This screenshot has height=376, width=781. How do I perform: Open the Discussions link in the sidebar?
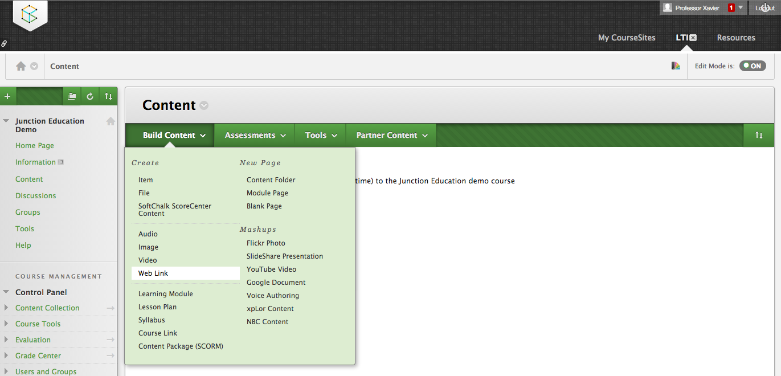click(36, 195)
